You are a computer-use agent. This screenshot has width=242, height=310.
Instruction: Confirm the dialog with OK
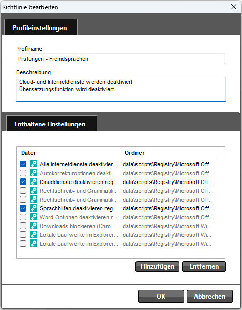161,296
